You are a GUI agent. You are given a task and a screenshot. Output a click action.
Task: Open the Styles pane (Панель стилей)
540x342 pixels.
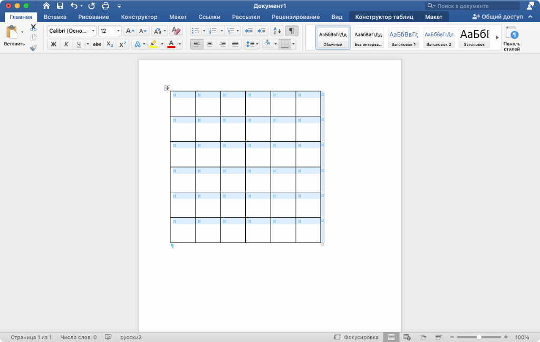click(x=512, y=38)
